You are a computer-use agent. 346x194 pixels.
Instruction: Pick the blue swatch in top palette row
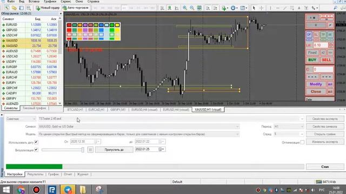click(x=101, y=25)
